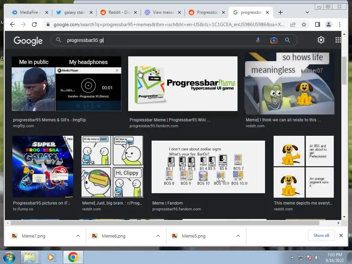Open the Google apps grid
This screenshot has height=264, width=352.
338,40
